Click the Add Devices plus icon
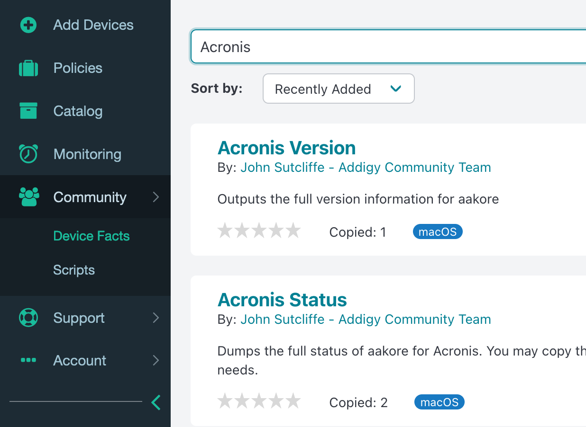Viewport: 586px width, 427px height. click(28, 25)
